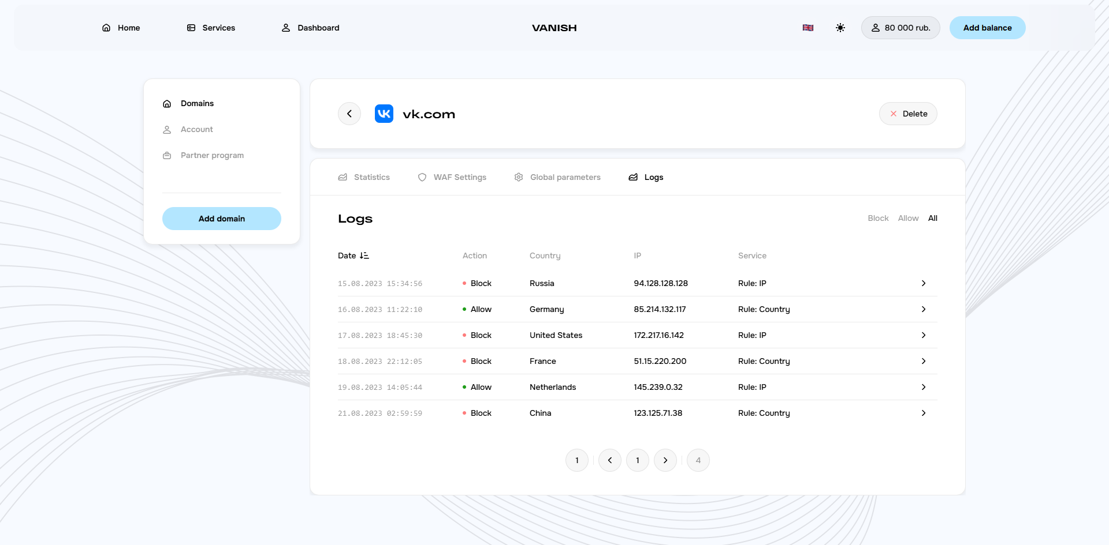Click the Dashboard person icon
The width and height of the screenshot is (1109, 545).
[x=286, y=28]
